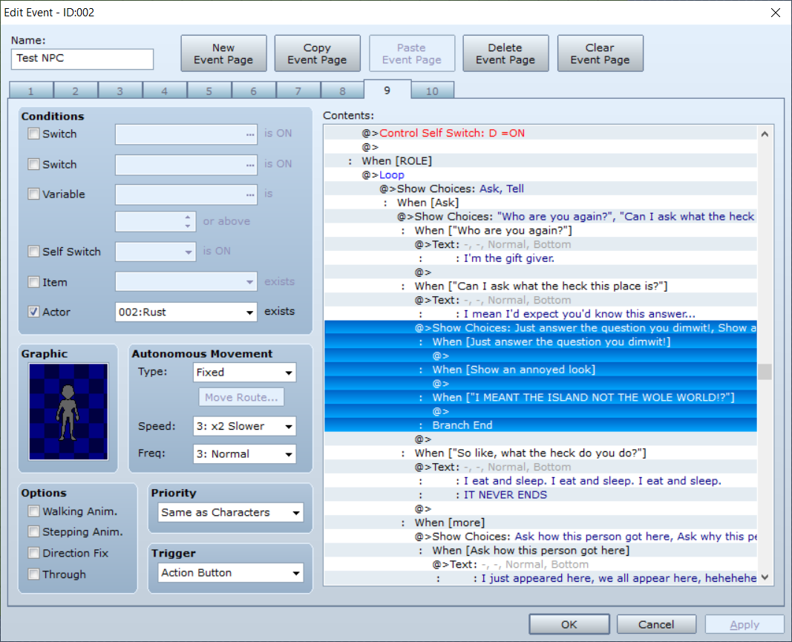Viewport: 792px width, 642px height.
Task: Switch to event page tab 2
Action: pos(75,91)
